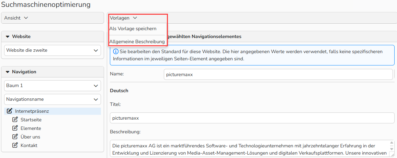Click the blue info icon in the notice
This screenshot has height=158, width=397.
coord(116,51)
